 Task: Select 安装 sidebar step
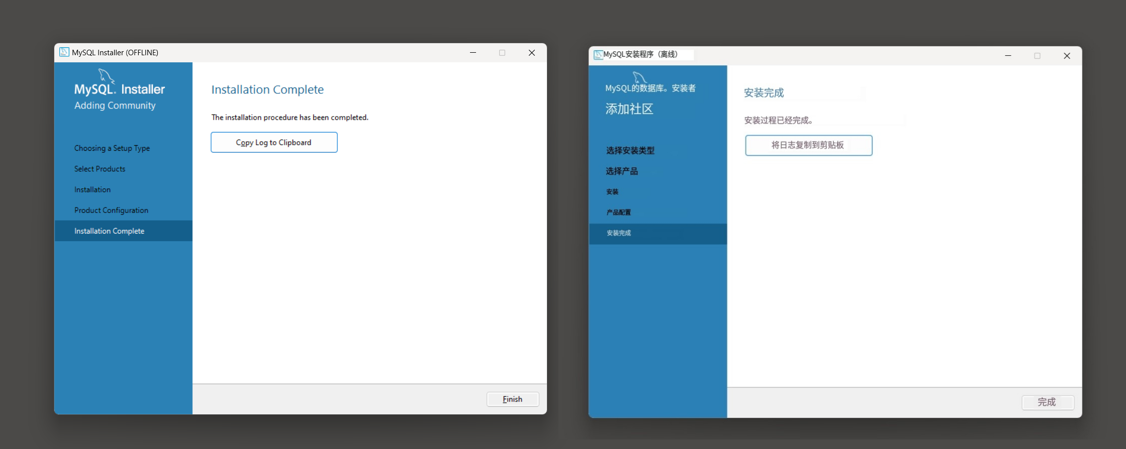click(x=612, y=192)
